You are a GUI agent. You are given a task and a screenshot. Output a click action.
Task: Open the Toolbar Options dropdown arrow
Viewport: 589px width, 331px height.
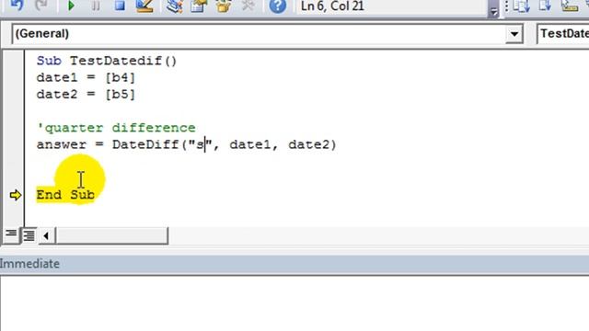[x=493, y=11]
